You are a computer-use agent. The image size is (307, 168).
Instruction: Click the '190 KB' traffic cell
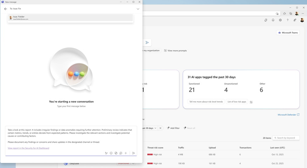[181, 163]
